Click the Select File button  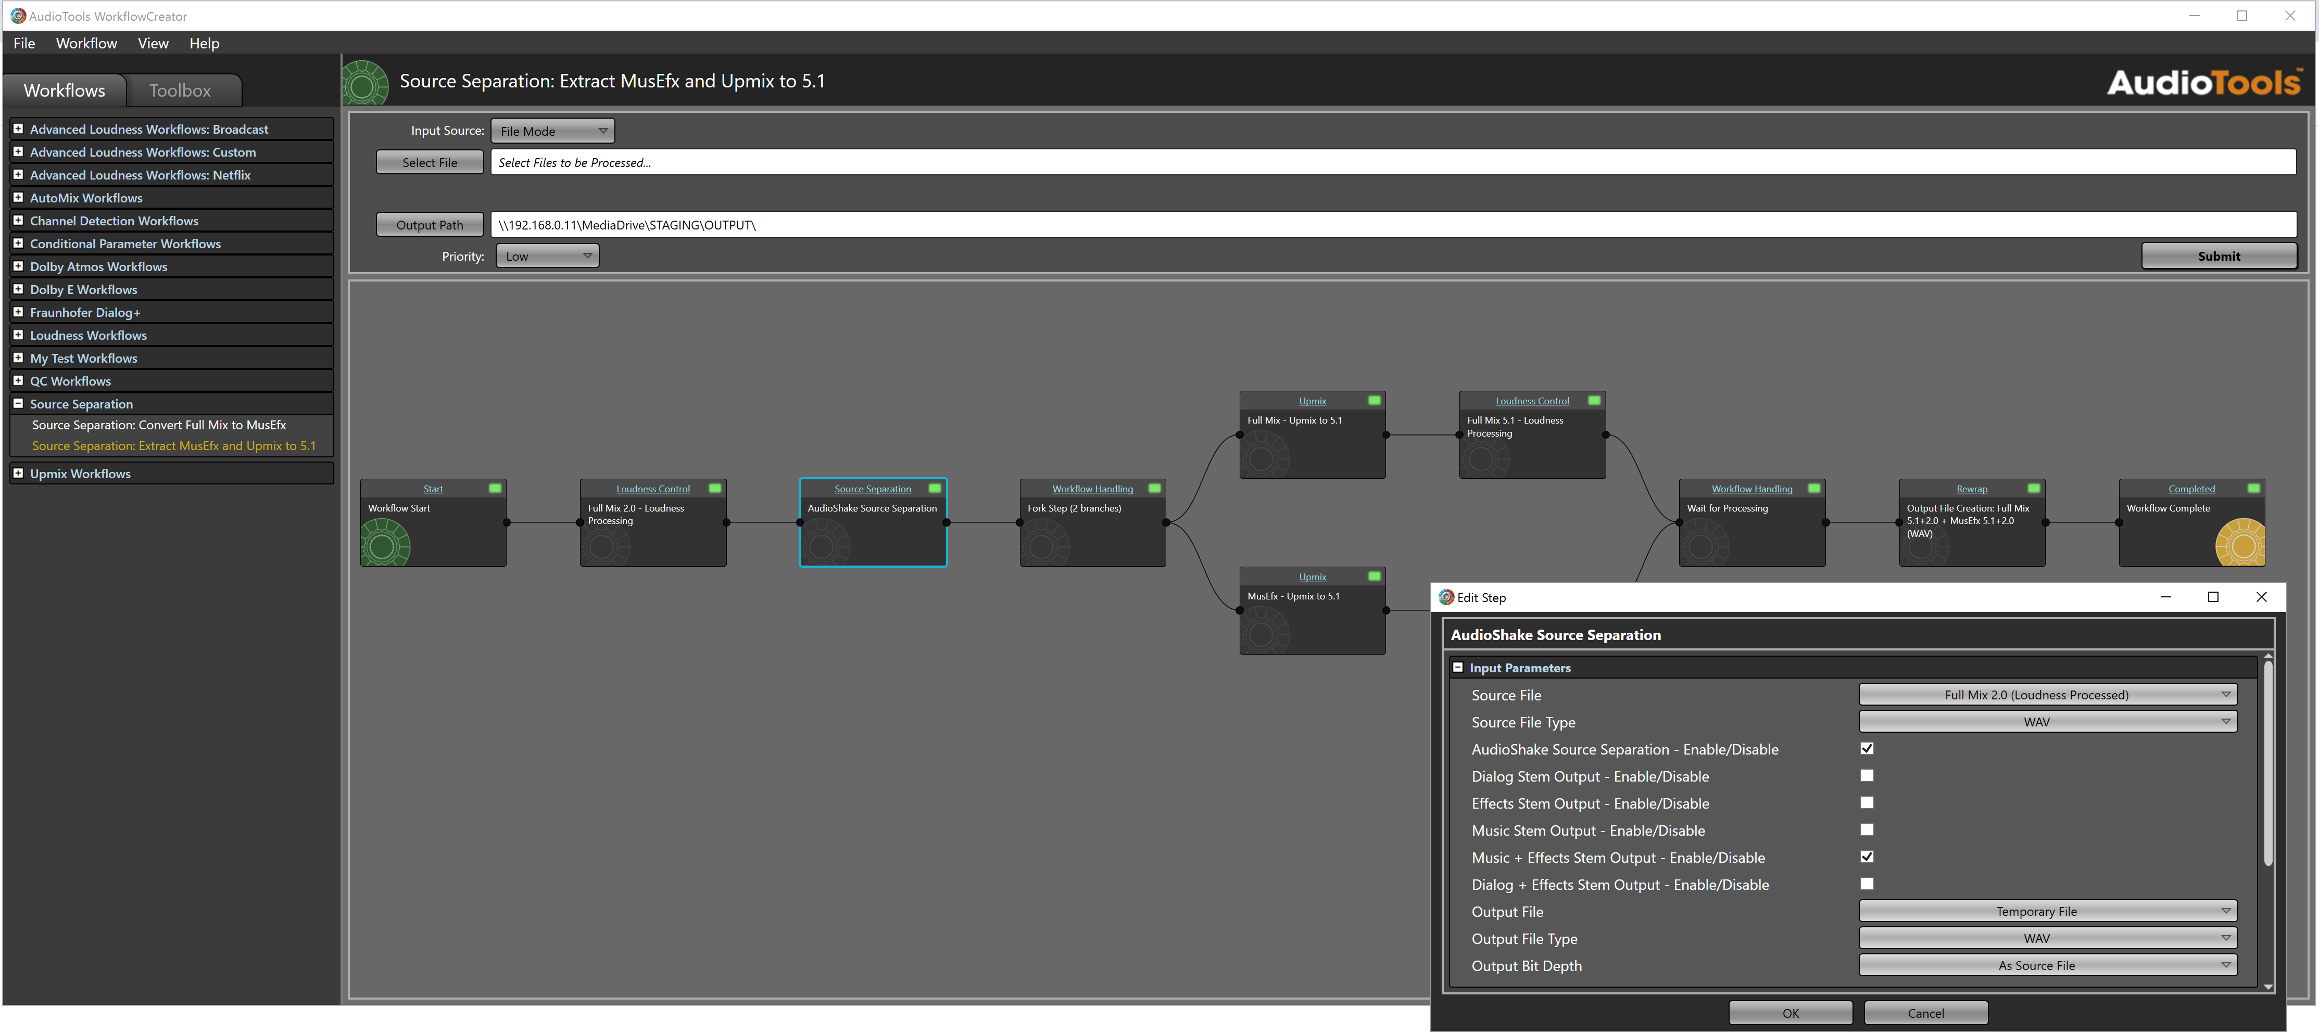(430, 163)
